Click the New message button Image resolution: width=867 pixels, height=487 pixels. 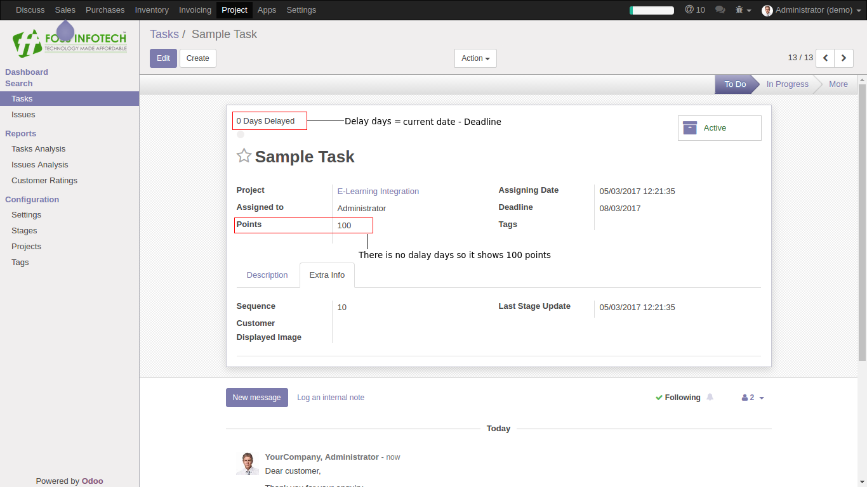[256, 398]
